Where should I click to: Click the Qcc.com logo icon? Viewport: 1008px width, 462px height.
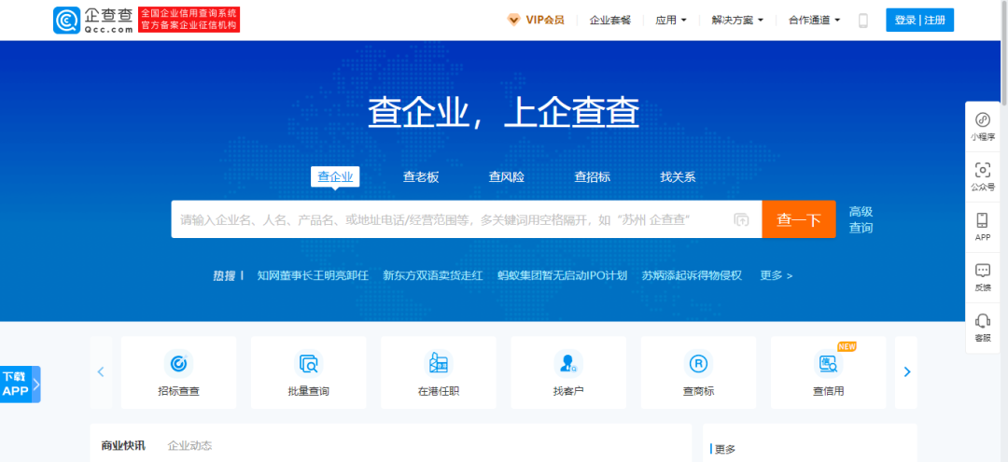coord(67,20)
